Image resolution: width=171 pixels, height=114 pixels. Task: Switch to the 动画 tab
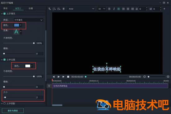31,8
